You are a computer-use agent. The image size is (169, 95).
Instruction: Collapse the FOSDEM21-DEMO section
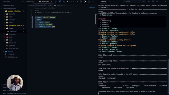point(9,8)
